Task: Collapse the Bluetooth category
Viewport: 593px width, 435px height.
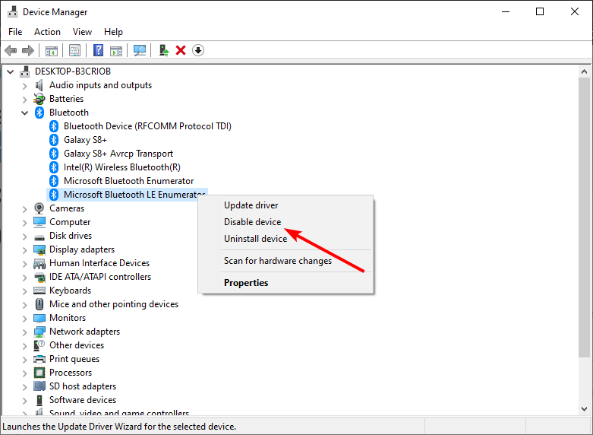Action: pos(24,113)
